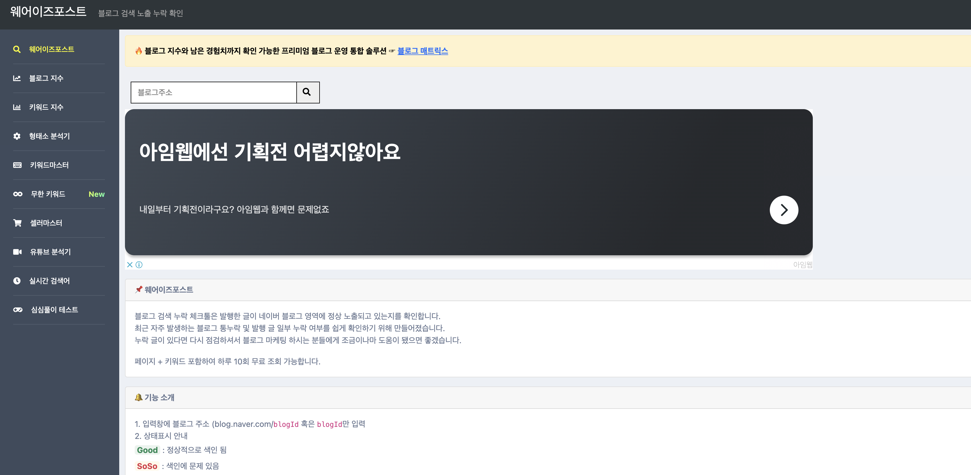The height and width of the screenshot is (475, 971).
Task: Click the header subtitle 블로그 검색 노출 누락 확인
Action: point(141,13)
